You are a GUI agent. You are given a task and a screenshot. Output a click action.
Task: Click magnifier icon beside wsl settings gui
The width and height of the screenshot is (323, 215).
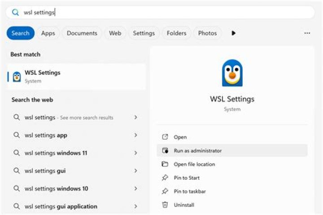tap(17, 171)
